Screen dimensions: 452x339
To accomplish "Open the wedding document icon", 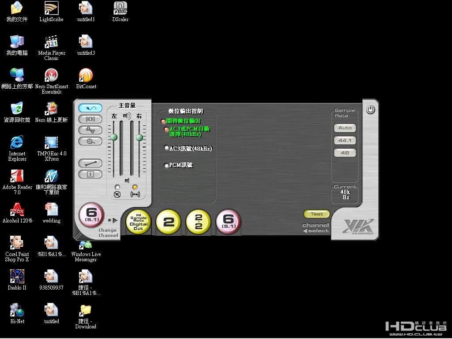I will click(x=52, y=213).
